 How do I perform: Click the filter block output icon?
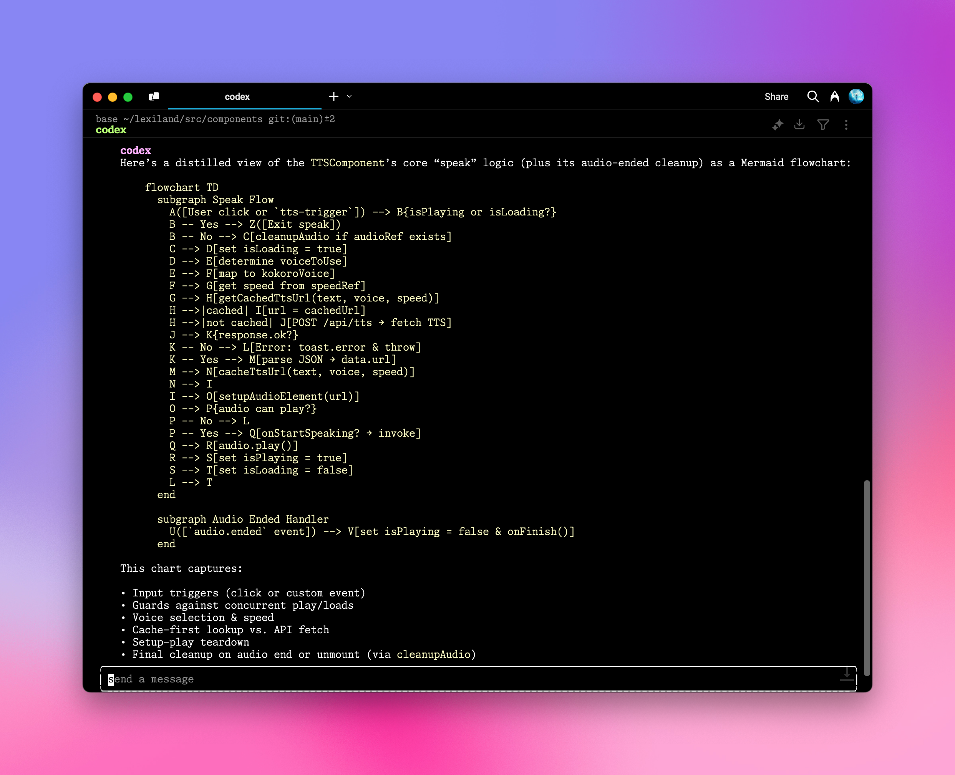[823, 124]
